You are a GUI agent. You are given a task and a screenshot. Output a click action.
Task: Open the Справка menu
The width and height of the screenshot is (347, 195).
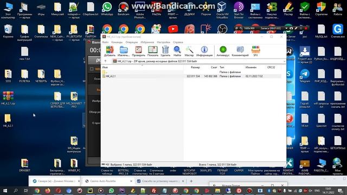click(x=178, y=42)
